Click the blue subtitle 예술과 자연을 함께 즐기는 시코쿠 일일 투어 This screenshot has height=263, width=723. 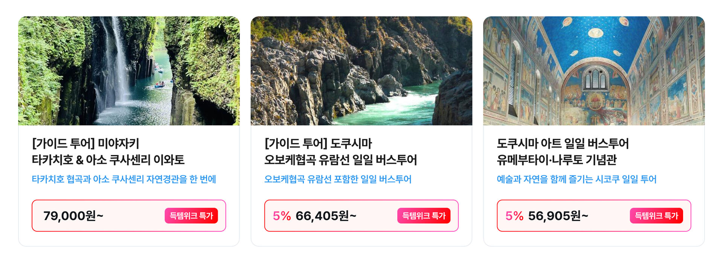pyautogui.click(x=577, y=179)
